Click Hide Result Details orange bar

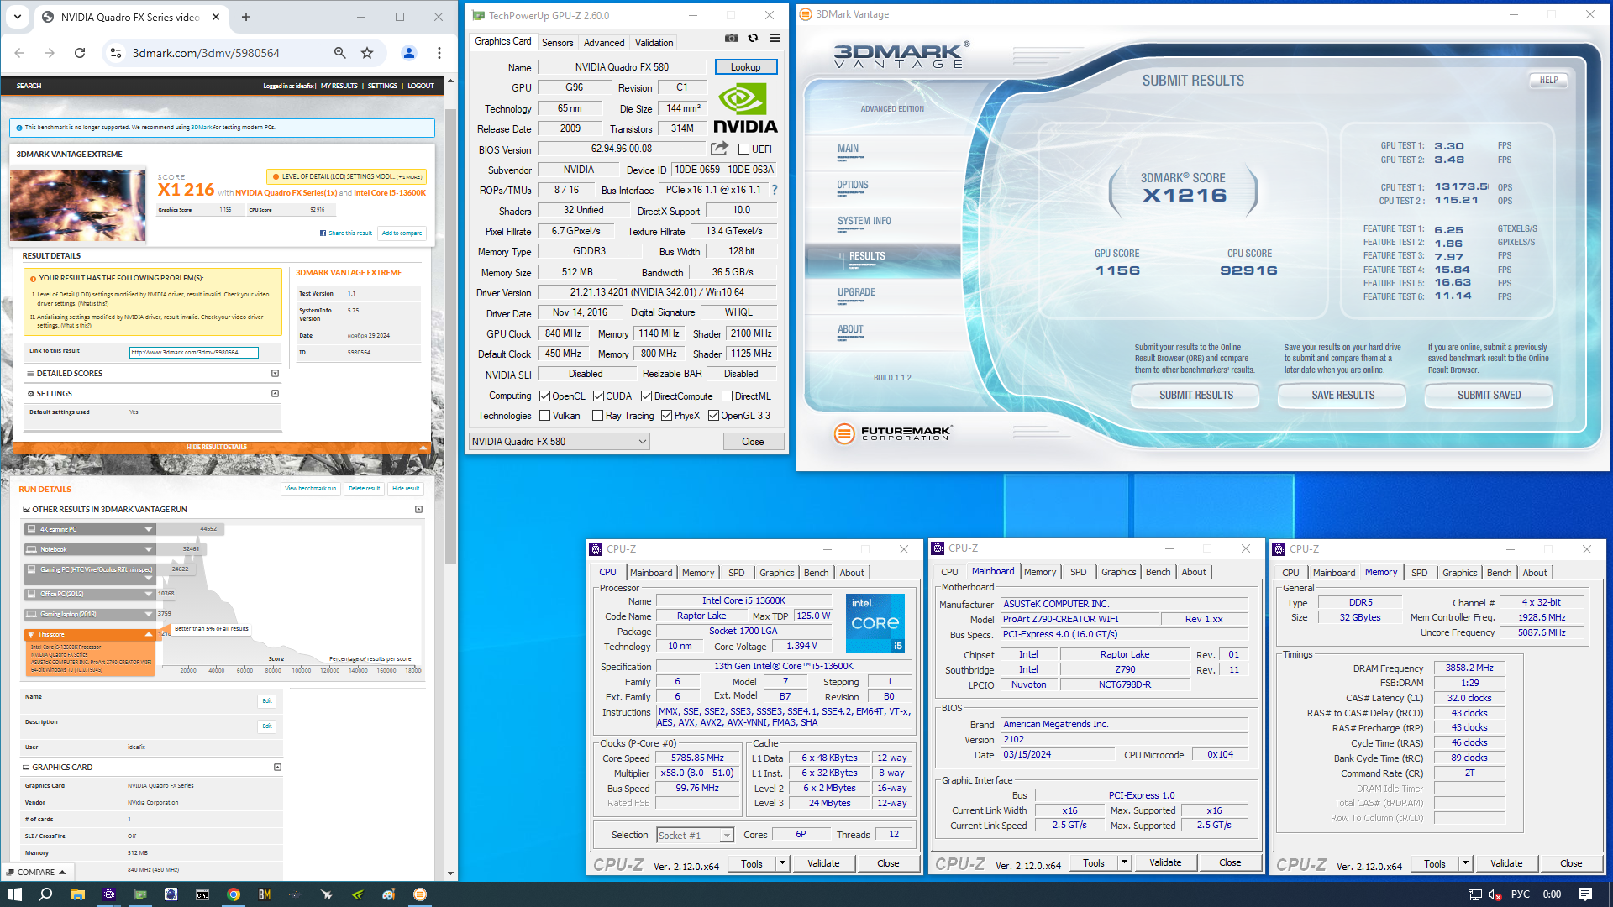217,448
